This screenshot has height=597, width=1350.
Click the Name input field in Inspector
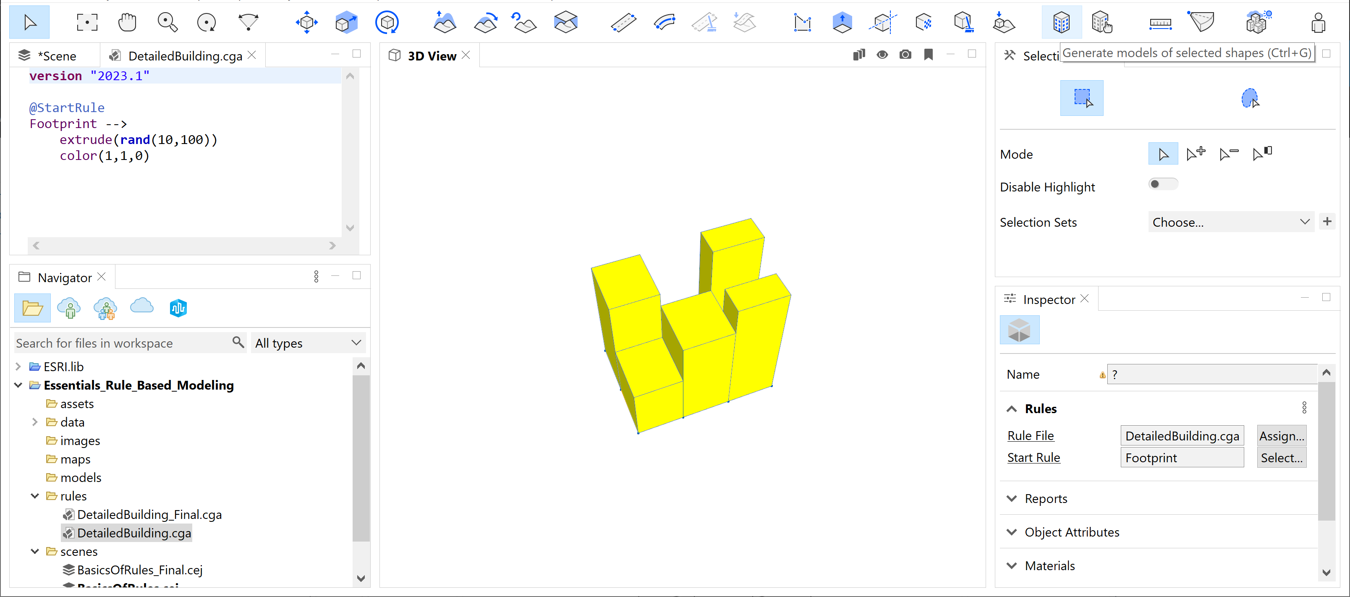[x=1211, y=375]
